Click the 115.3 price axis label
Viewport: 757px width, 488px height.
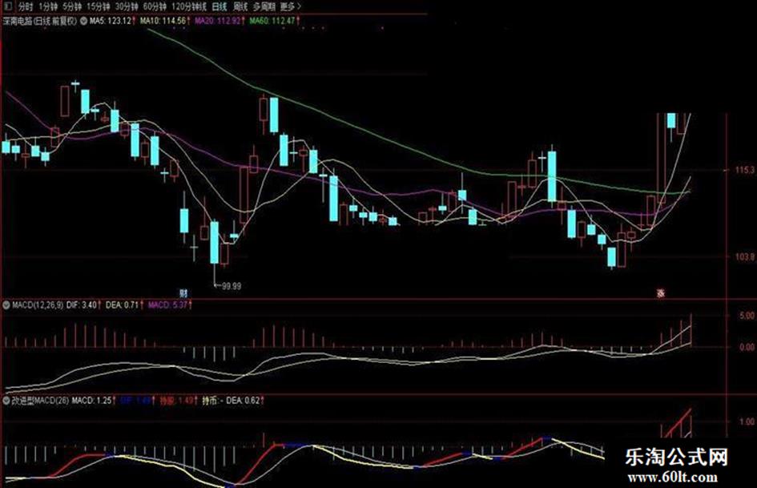pos(744,170)
